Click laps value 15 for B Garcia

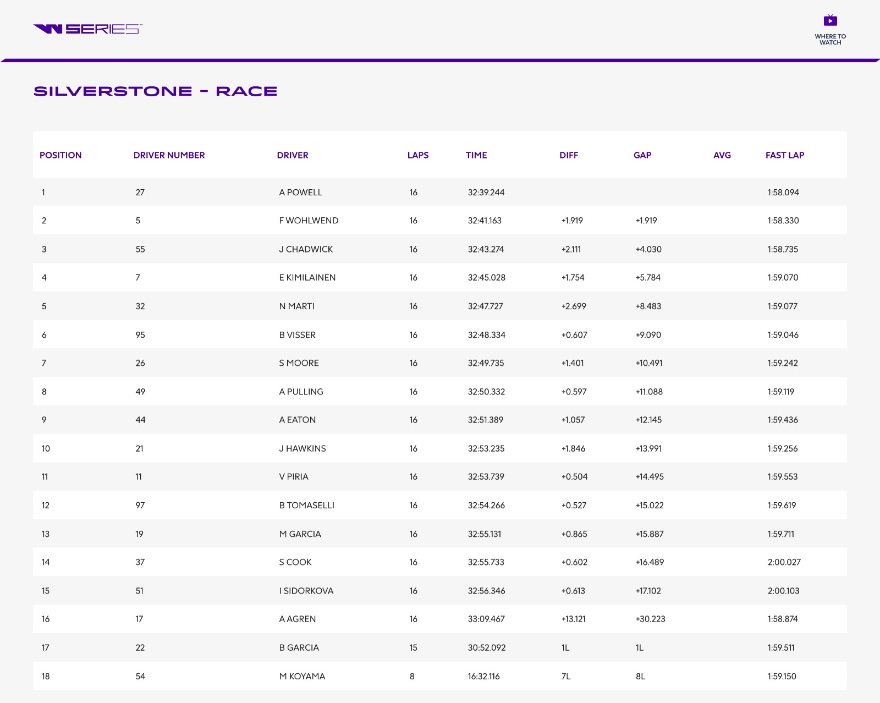coord(413,647)
